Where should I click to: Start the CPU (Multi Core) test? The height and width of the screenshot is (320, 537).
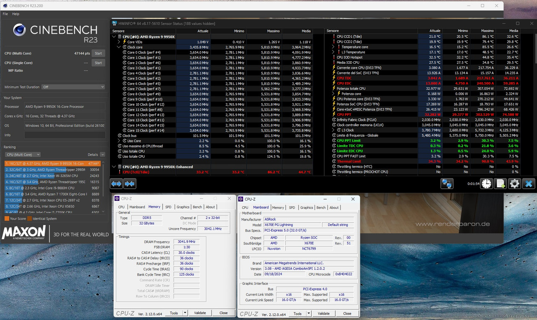click(x=98, y=53)
